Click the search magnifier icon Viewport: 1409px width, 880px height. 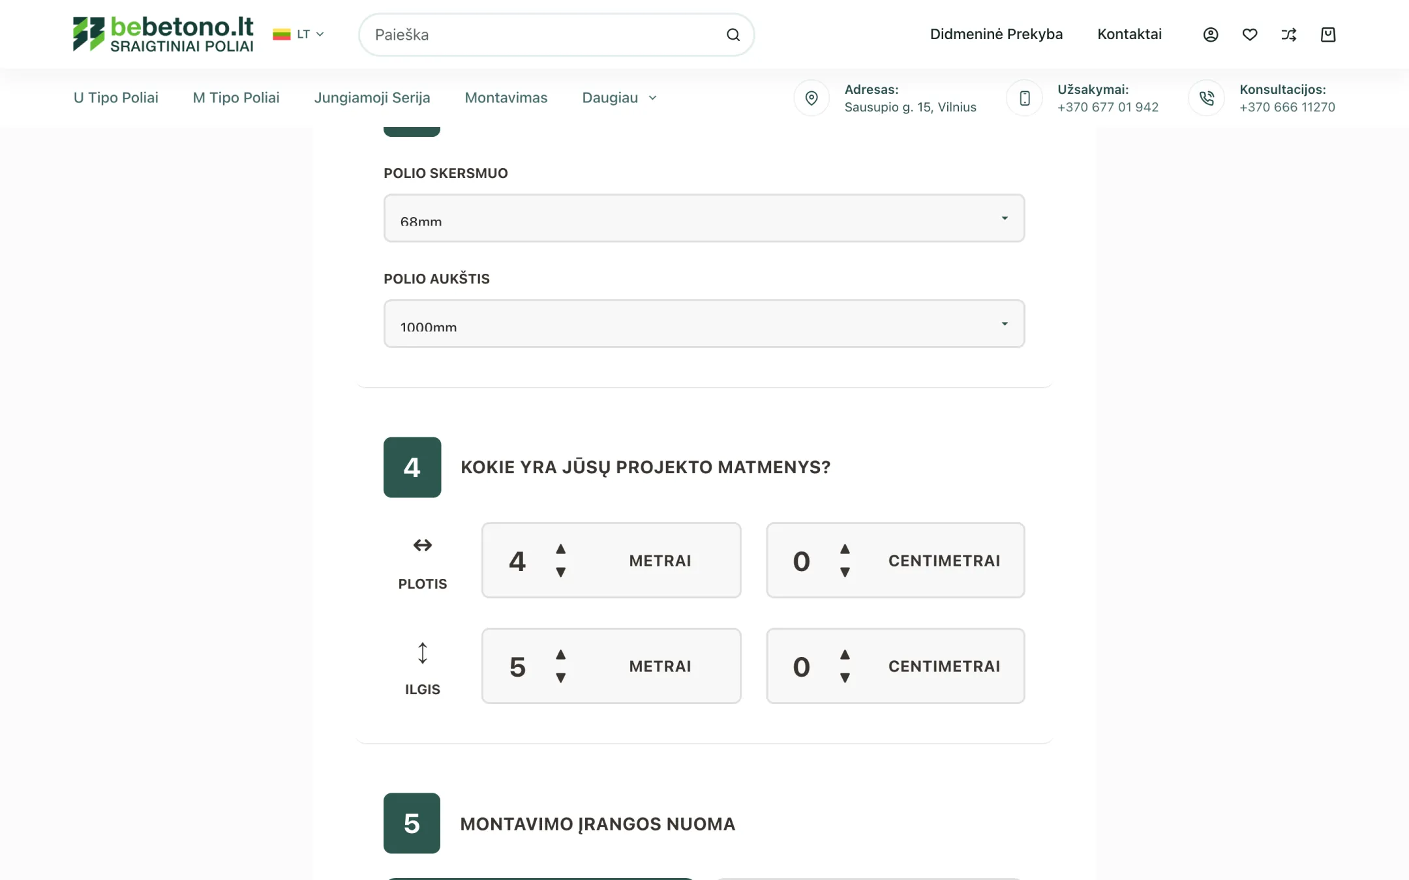tap(733, 35)
